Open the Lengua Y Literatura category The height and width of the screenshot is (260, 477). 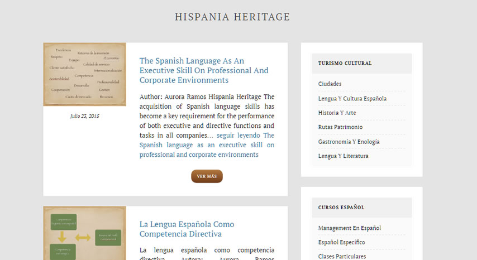point(343,156)
